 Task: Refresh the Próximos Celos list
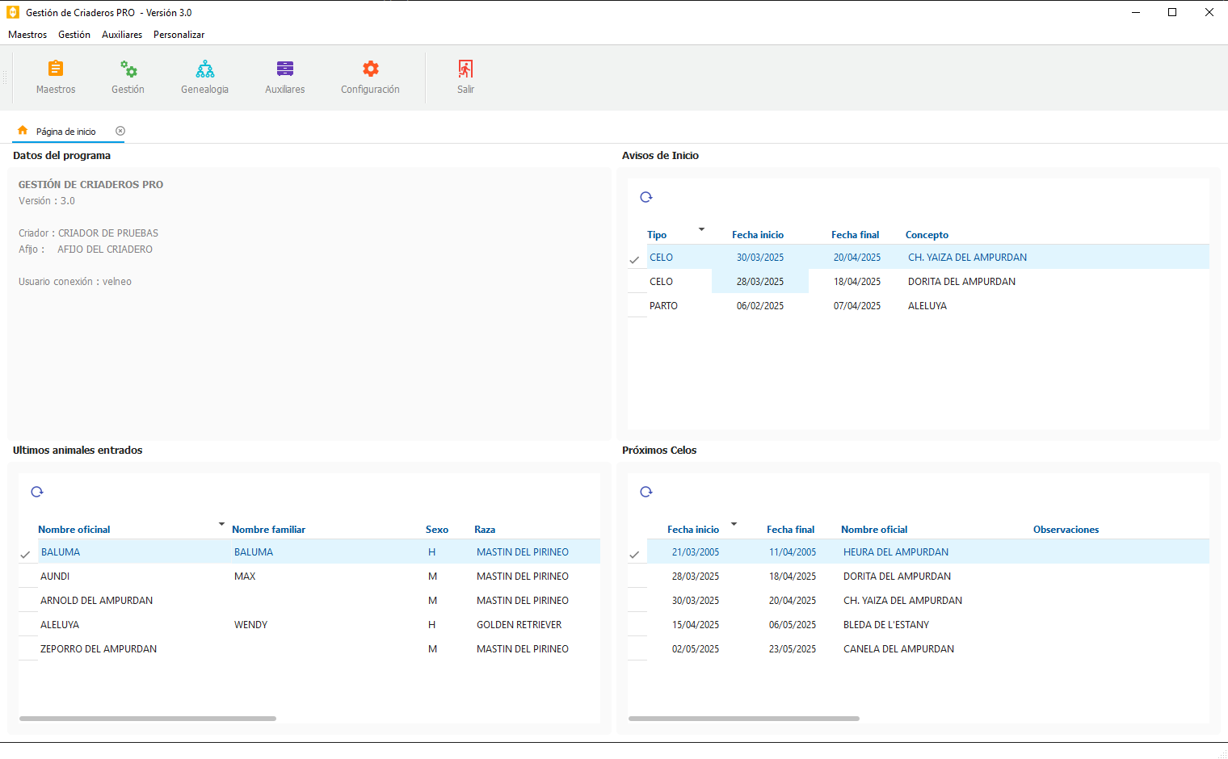[x=646, y=492]
